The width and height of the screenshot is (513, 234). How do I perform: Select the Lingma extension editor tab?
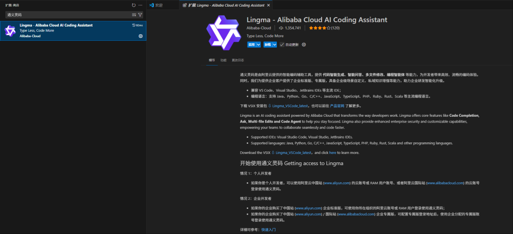226,5
